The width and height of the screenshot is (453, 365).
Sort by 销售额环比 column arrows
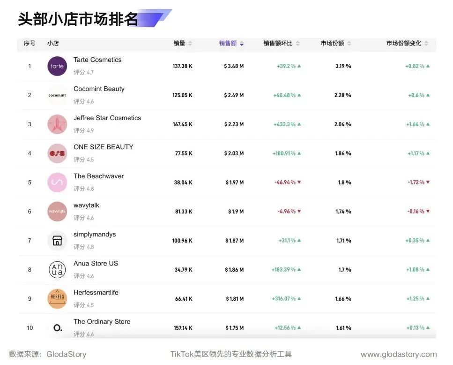[x=298, y=43]
